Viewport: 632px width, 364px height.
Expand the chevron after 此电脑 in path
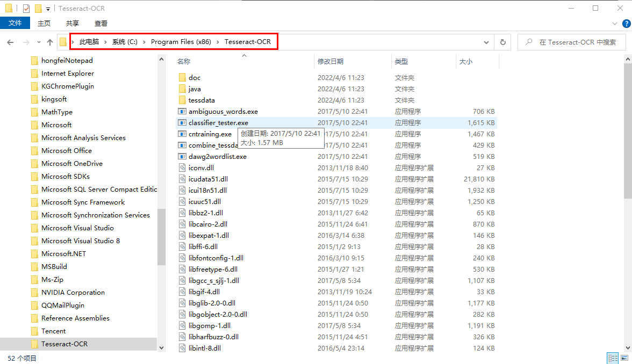coord(105,42)
